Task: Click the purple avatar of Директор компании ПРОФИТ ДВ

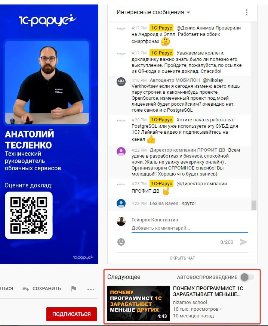Action: pos(121,151)
